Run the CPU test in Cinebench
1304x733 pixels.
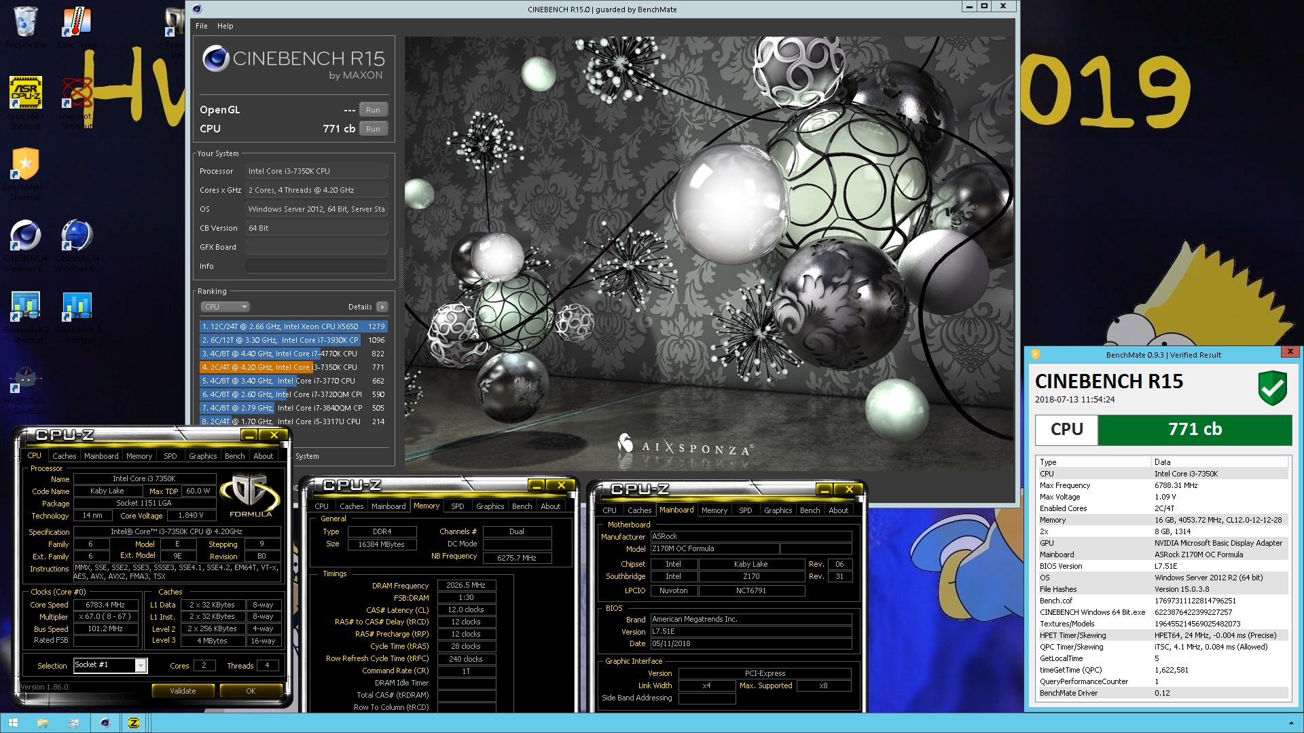click(373, 129)
